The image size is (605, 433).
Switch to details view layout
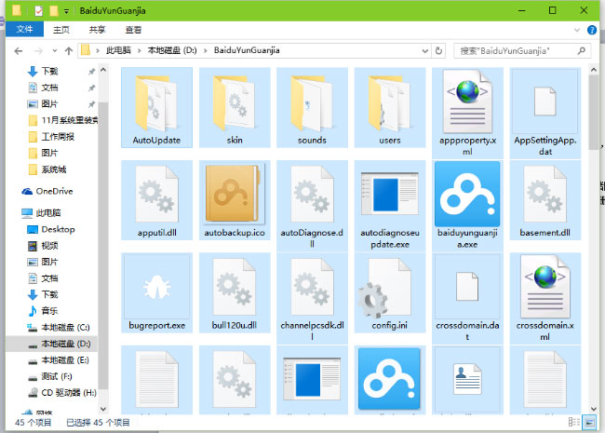coord(573,422)
